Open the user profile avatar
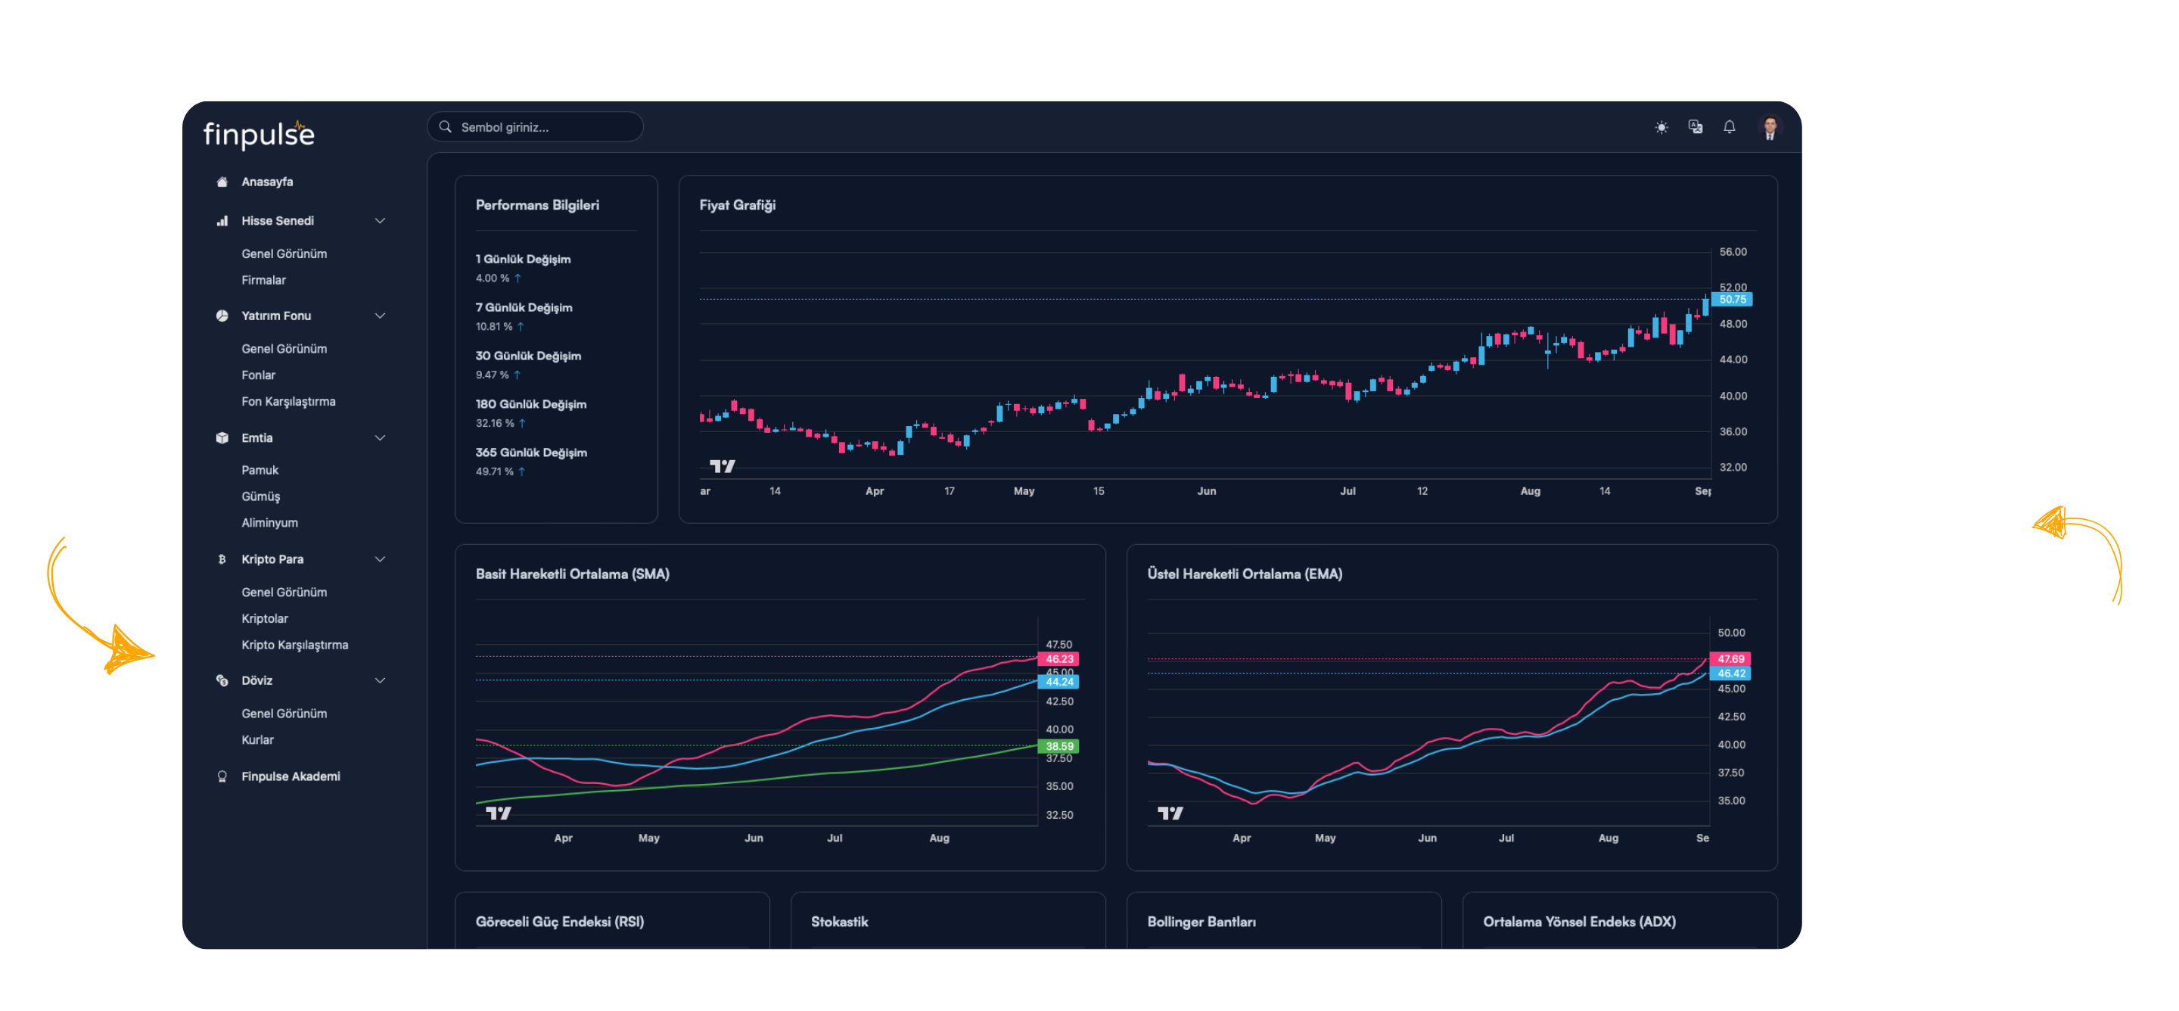2179x1011 pixels. click(1770, 128)
